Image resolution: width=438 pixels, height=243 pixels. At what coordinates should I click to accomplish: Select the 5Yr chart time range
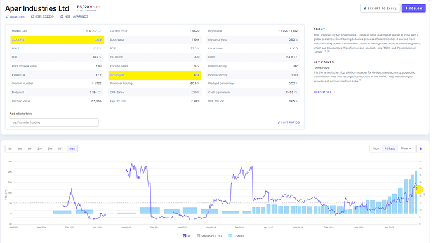click(50, 148)
